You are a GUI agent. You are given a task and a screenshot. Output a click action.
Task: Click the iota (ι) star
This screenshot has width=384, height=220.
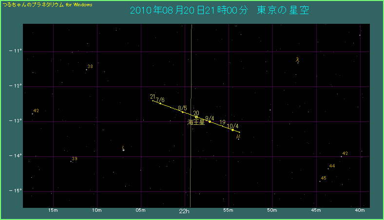tap(123, 150)
